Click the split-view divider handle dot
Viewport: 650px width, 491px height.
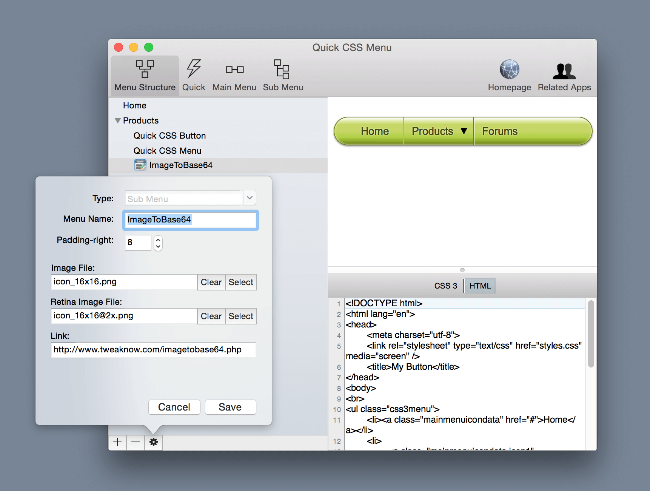(462, 270)
